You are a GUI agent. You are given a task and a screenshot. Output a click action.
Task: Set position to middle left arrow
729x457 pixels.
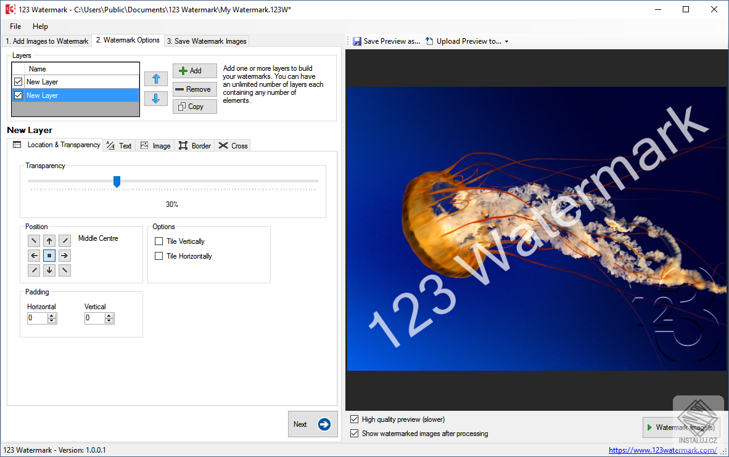pyautogui.click(x=34, y=256)
